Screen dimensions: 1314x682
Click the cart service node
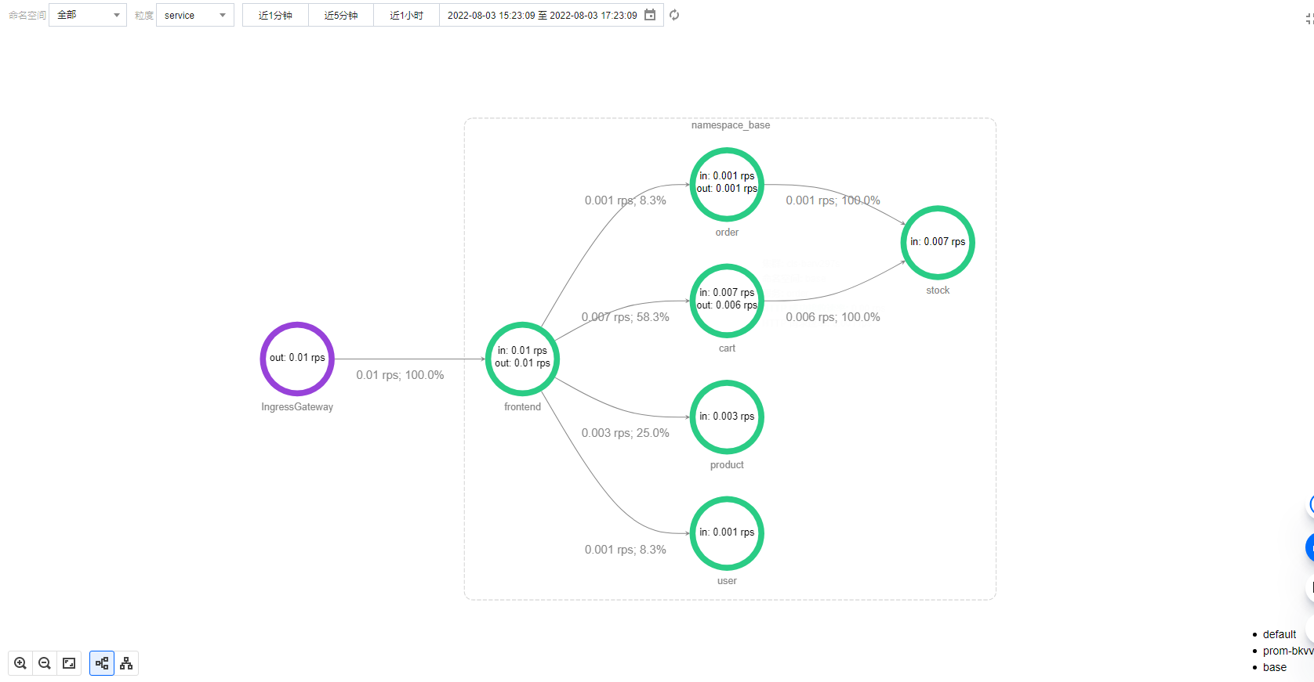click(x=727, y=301)
